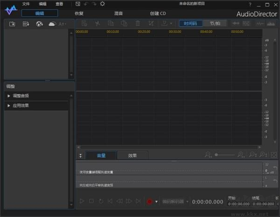Image resolution: width=280 pixels, height=217 pixels.
Task: Toggle the channel lines view icon
Action: coord(246,24)
